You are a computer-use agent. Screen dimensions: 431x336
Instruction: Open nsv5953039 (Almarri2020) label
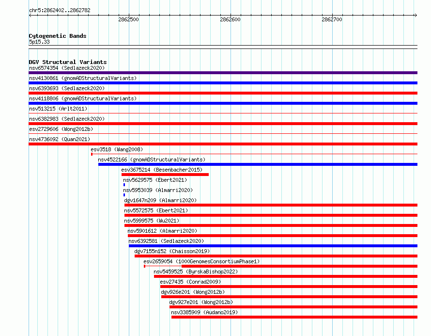click(158, 190)
